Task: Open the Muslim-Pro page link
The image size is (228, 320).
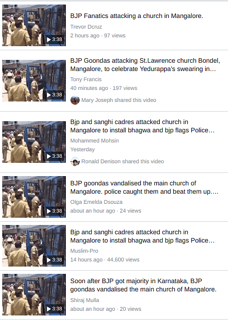Action: click(84, 251)
